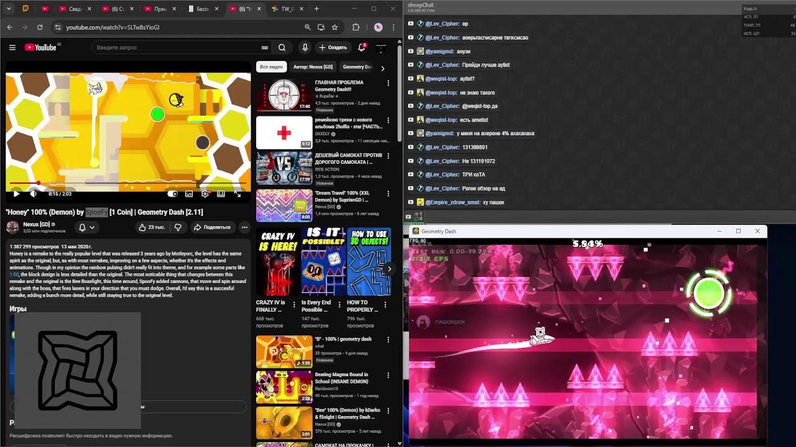Go back in browser history
The height and width of the screenshot is (447, 796).
[10, 27]
